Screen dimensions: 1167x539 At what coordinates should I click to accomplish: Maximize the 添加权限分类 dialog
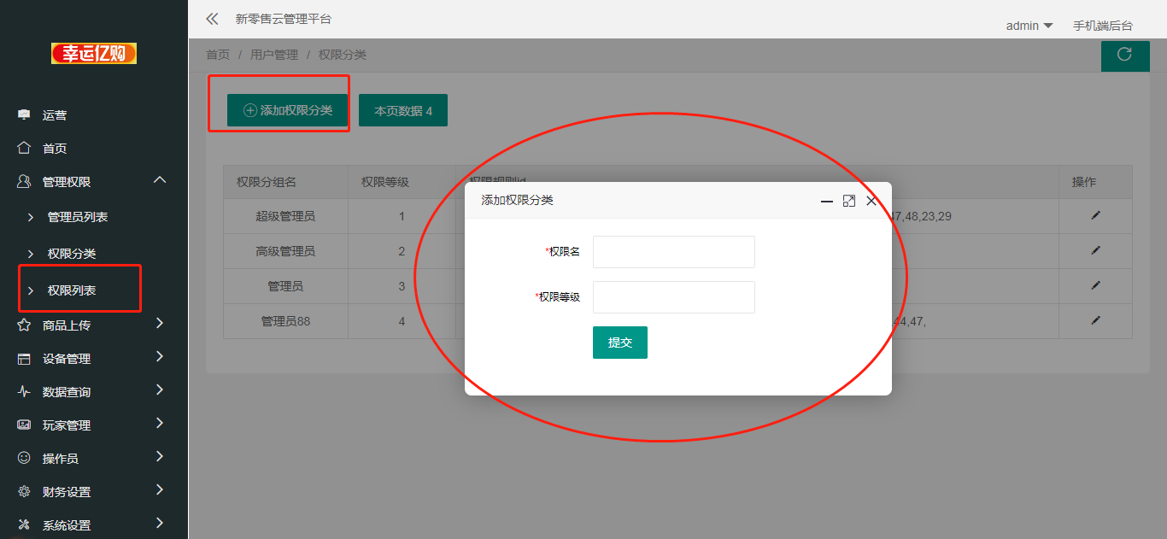[848, 201]
